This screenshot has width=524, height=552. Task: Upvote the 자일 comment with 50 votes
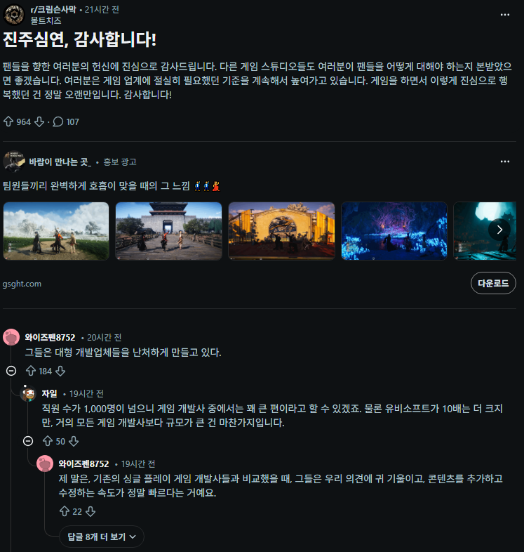tap(48, 441)
